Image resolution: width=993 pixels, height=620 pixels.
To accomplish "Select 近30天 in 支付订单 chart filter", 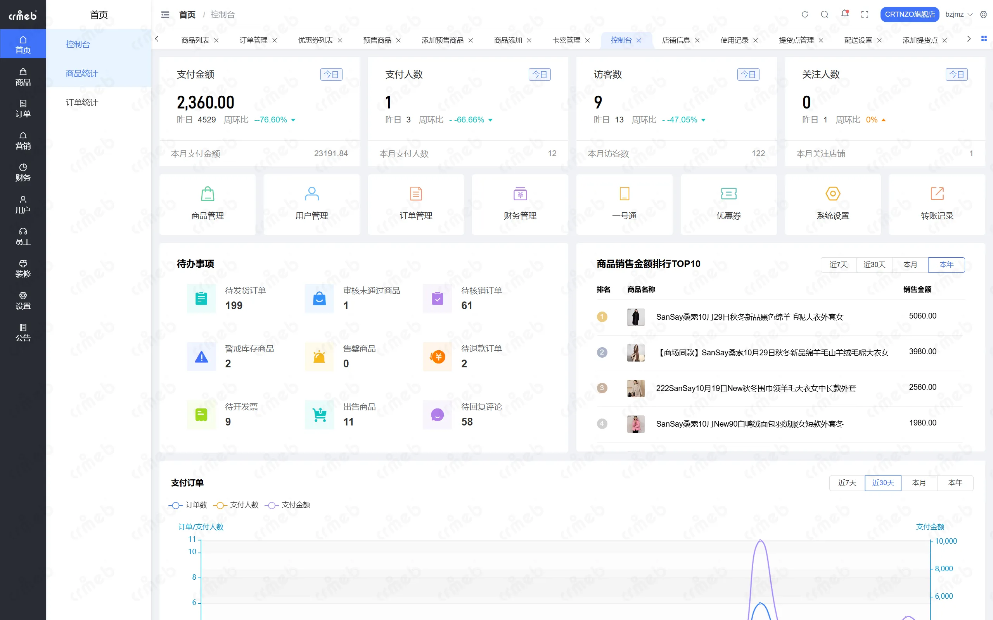I will click(882, 483).
